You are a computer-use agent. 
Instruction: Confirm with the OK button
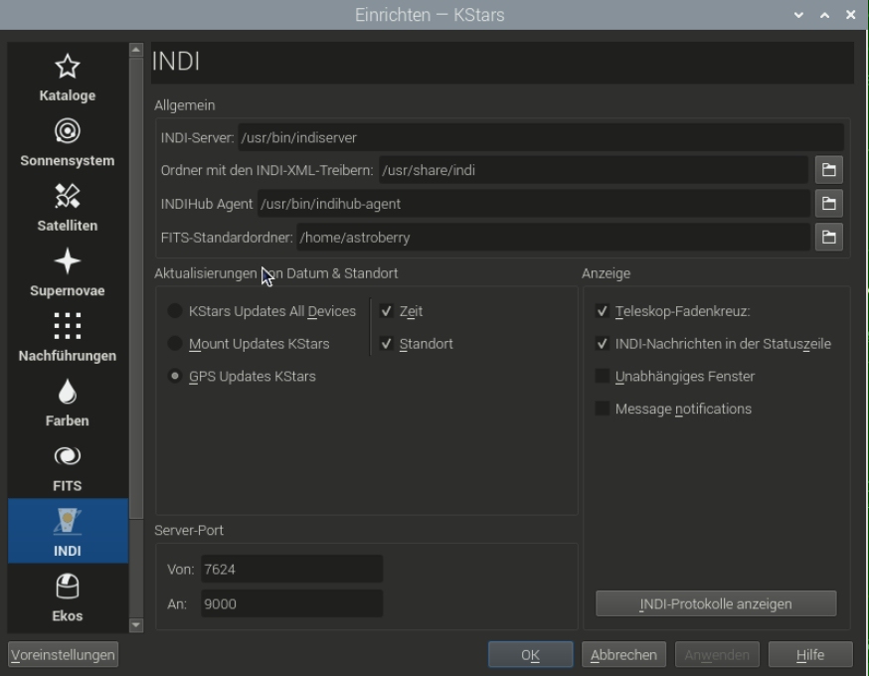pyautogui.click(x=530, y=655)
